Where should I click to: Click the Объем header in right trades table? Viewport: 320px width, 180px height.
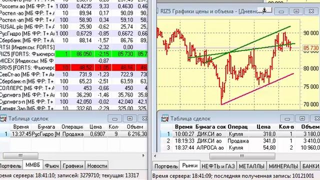click(x=310, y=126)
